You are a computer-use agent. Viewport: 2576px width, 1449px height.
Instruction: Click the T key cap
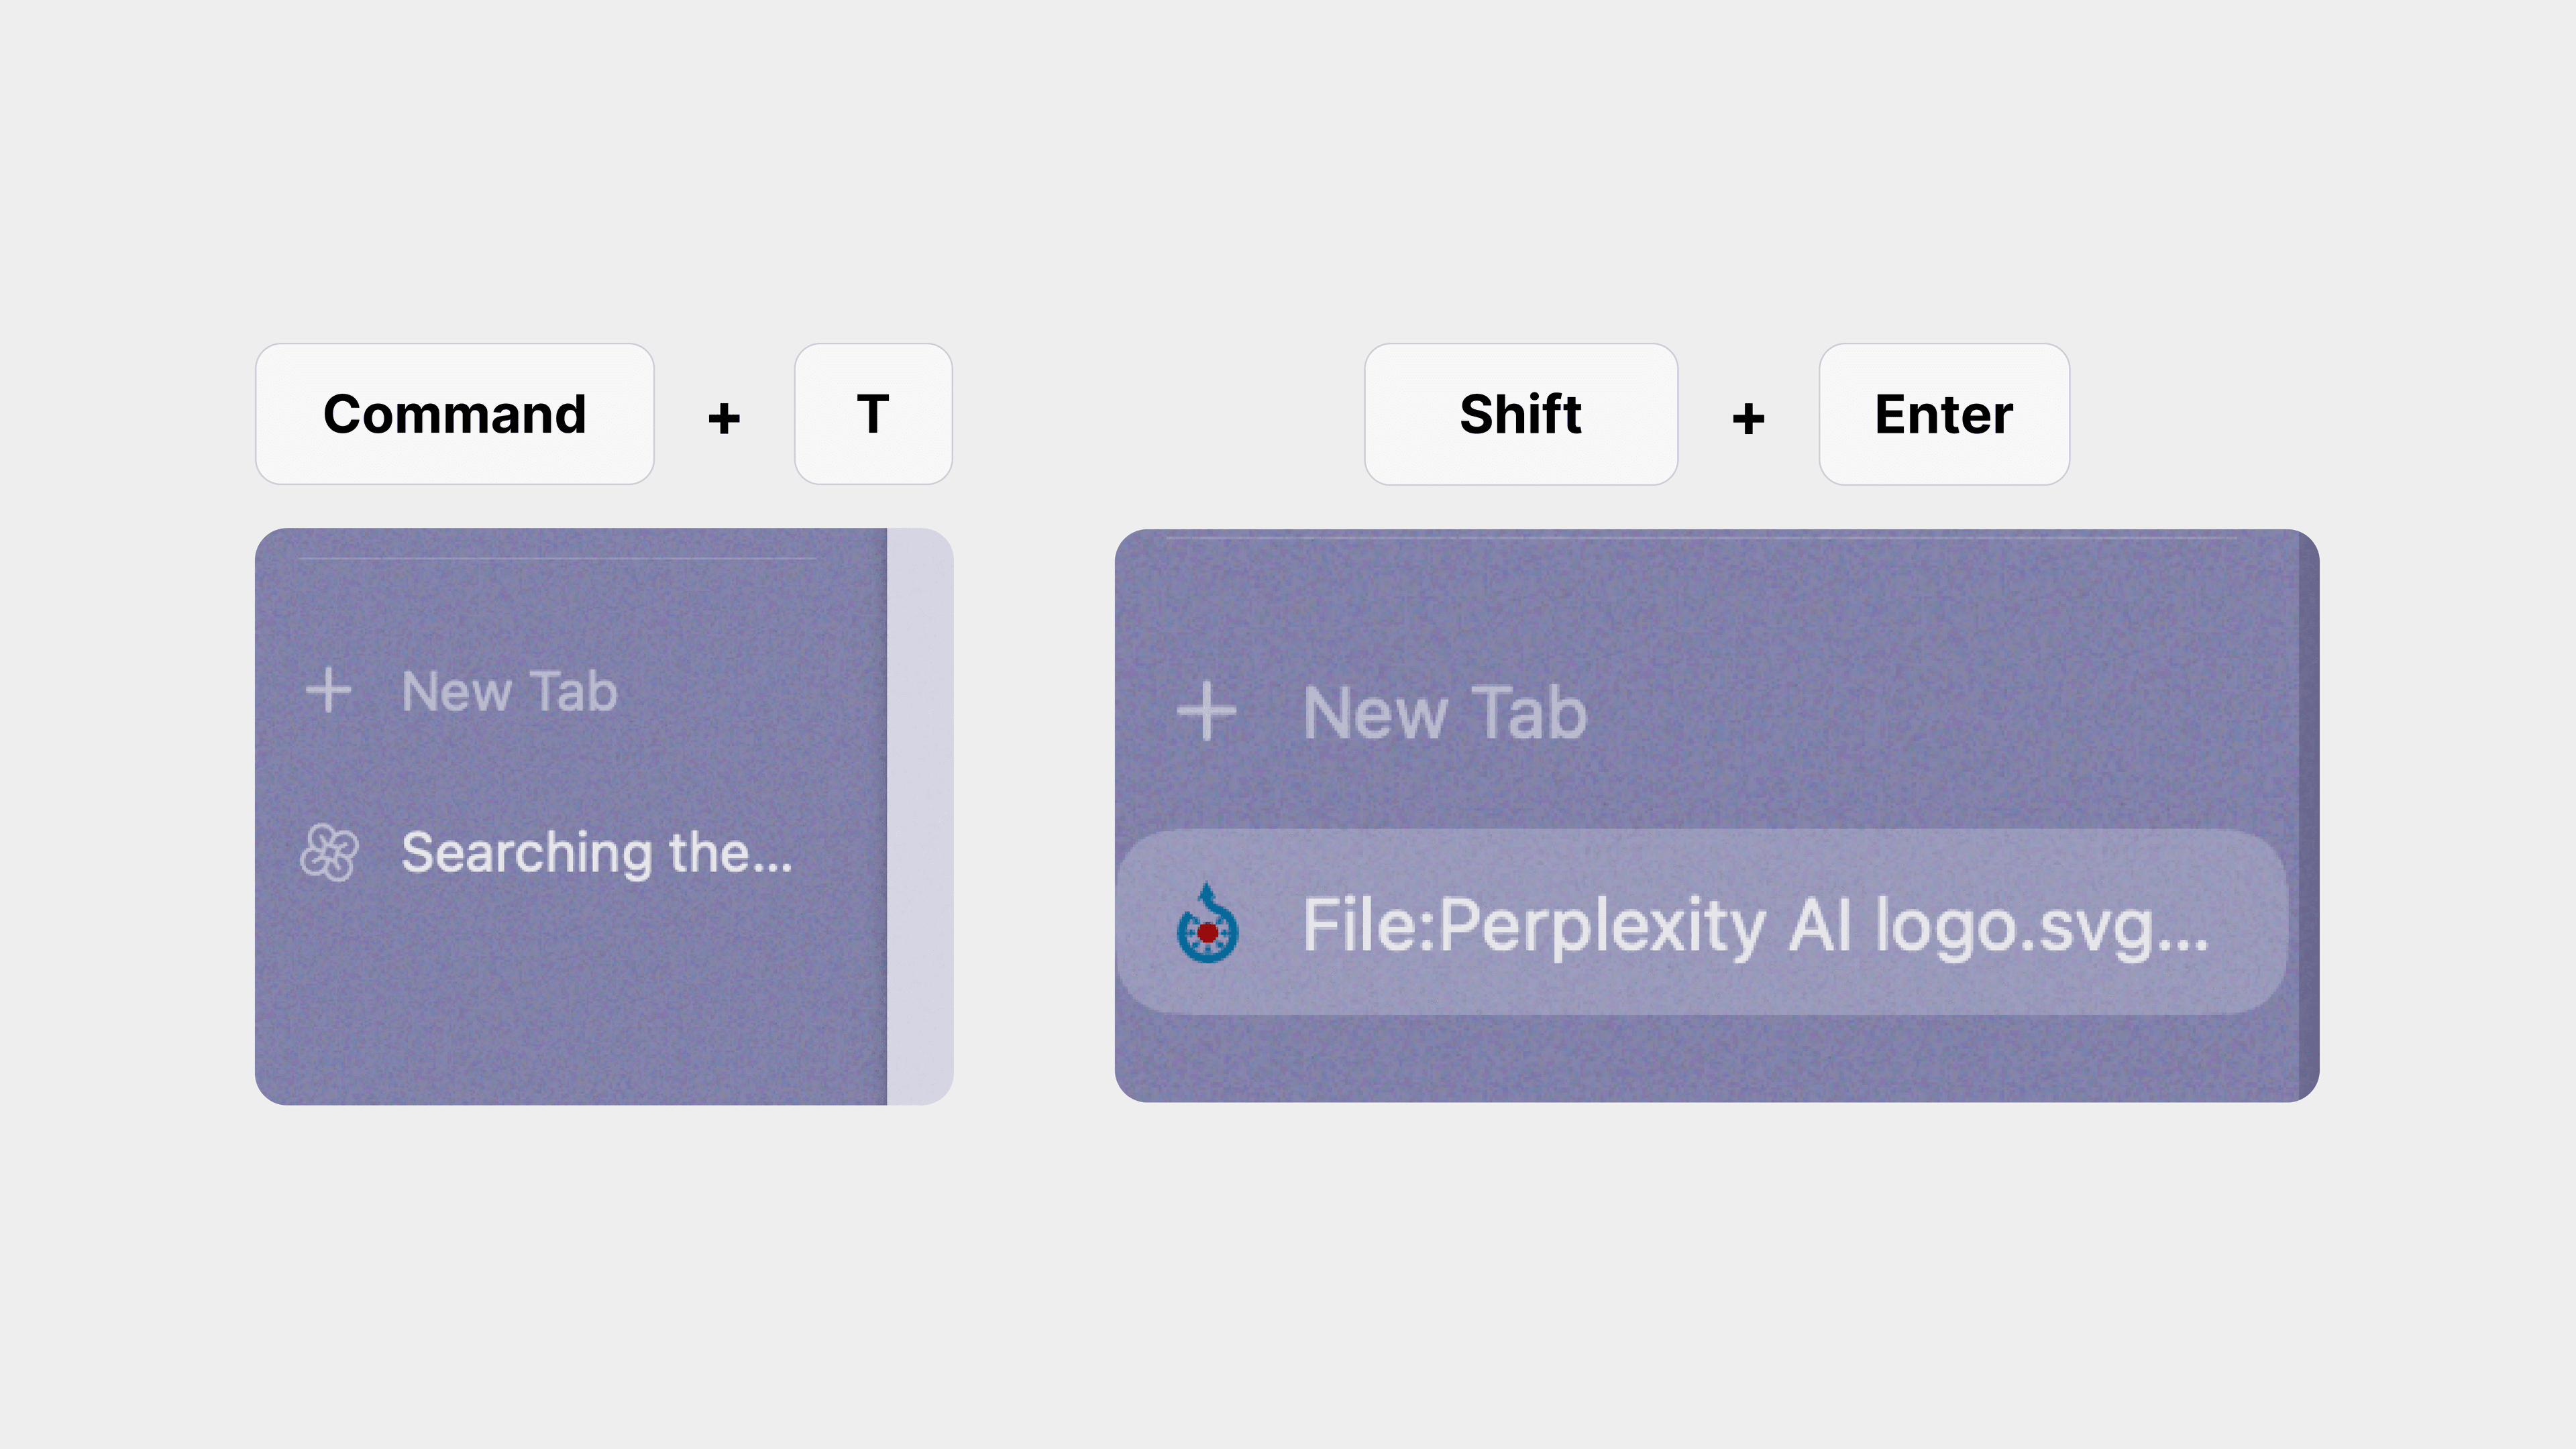pyautogui.click(x=873, y=414)
